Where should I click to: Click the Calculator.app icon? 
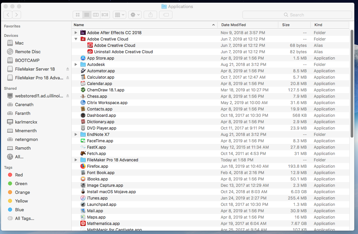pyautogui.click(x=83, y=77)
